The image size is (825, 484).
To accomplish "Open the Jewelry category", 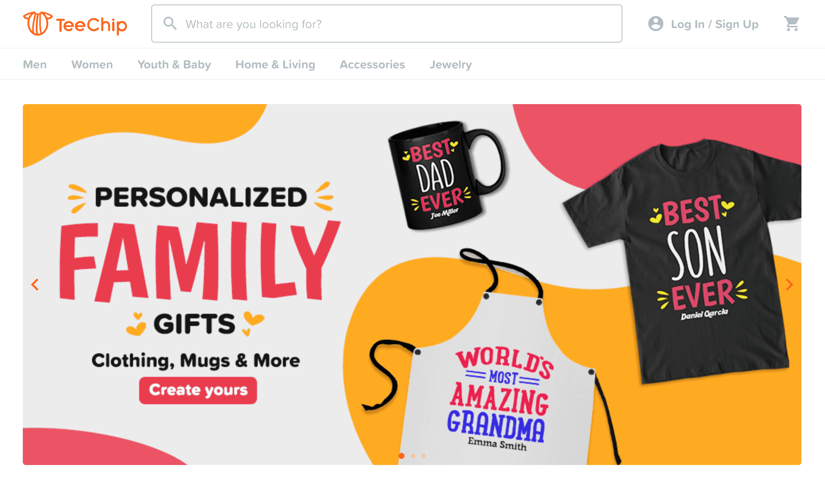I will tap(451, 65).
